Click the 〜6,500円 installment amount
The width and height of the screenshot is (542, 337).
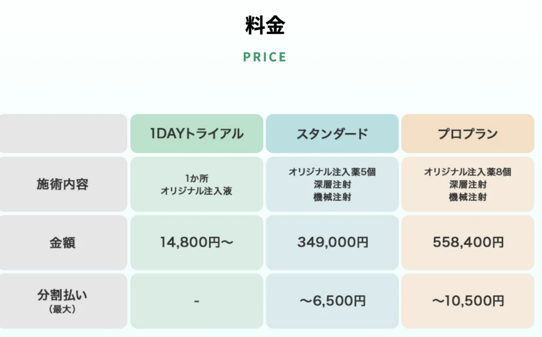(332, 302)
